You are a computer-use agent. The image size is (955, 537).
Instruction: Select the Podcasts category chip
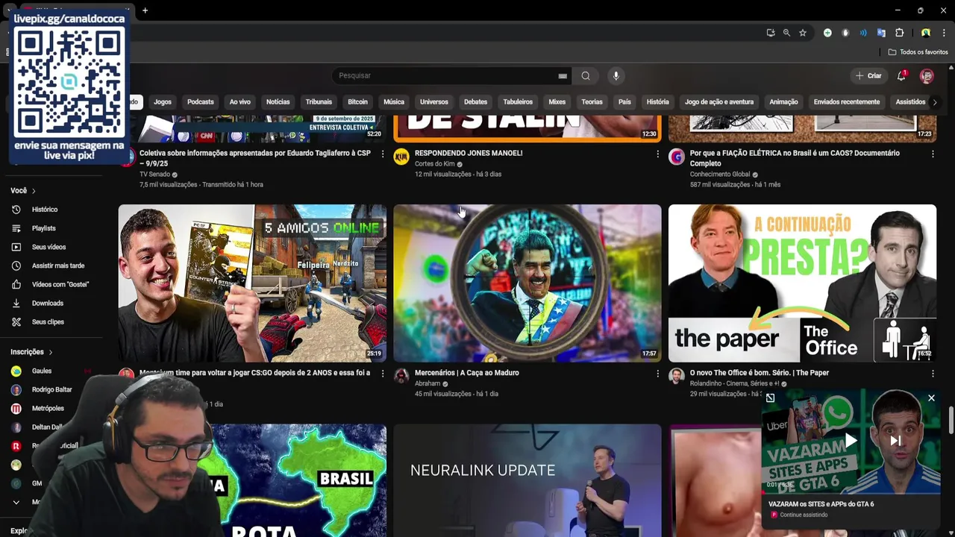click(x=200, y=102)
